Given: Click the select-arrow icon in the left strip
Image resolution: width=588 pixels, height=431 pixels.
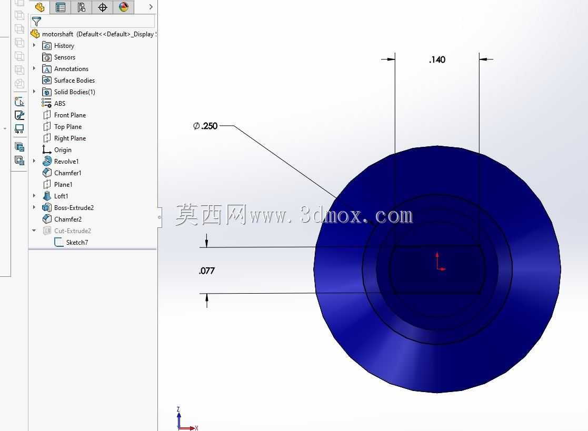Looking at the screenshot, I should point(19,102).
